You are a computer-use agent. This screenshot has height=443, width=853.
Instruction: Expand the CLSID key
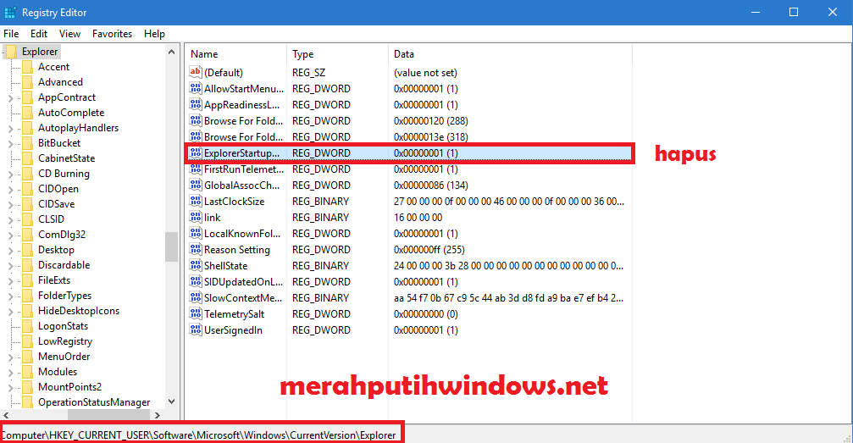pyautogui.click(x=11, y=220)
